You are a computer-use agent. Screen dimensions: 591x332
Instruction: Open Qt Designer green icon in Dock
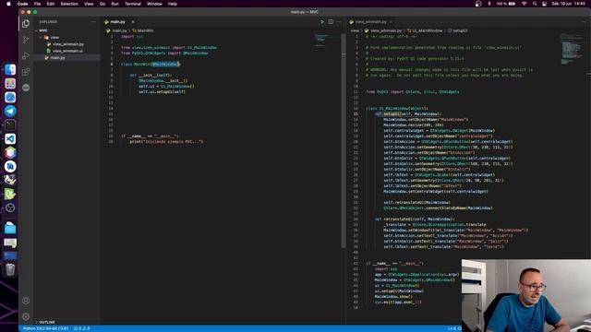click(10, 195)
